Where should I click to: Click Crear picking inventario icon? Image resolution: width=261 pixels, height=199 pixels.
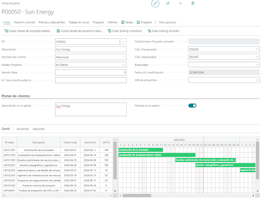point(110,31)
